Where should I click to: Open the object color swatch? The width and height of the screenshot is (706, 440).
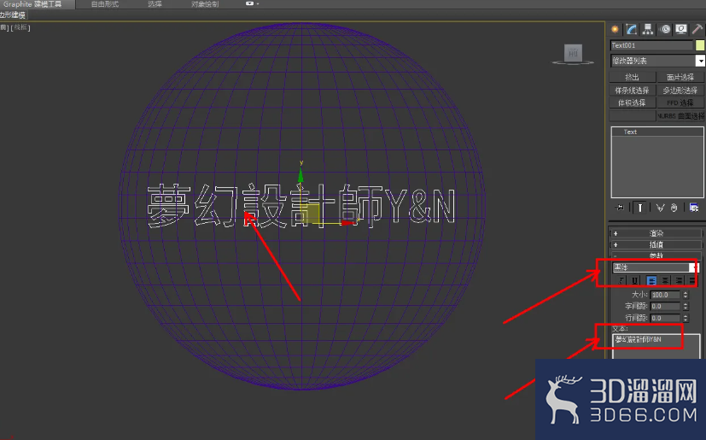point(700,45)
